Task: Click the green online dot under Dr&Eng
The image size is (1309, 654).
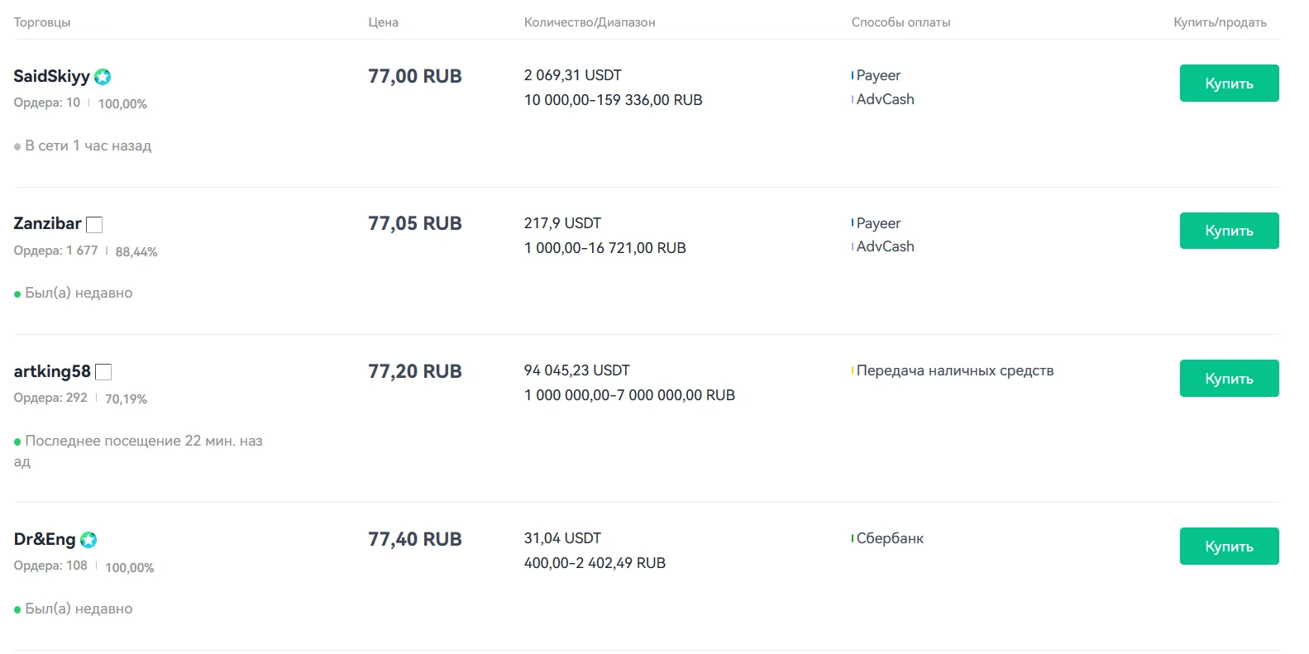Action: (17, 610)
